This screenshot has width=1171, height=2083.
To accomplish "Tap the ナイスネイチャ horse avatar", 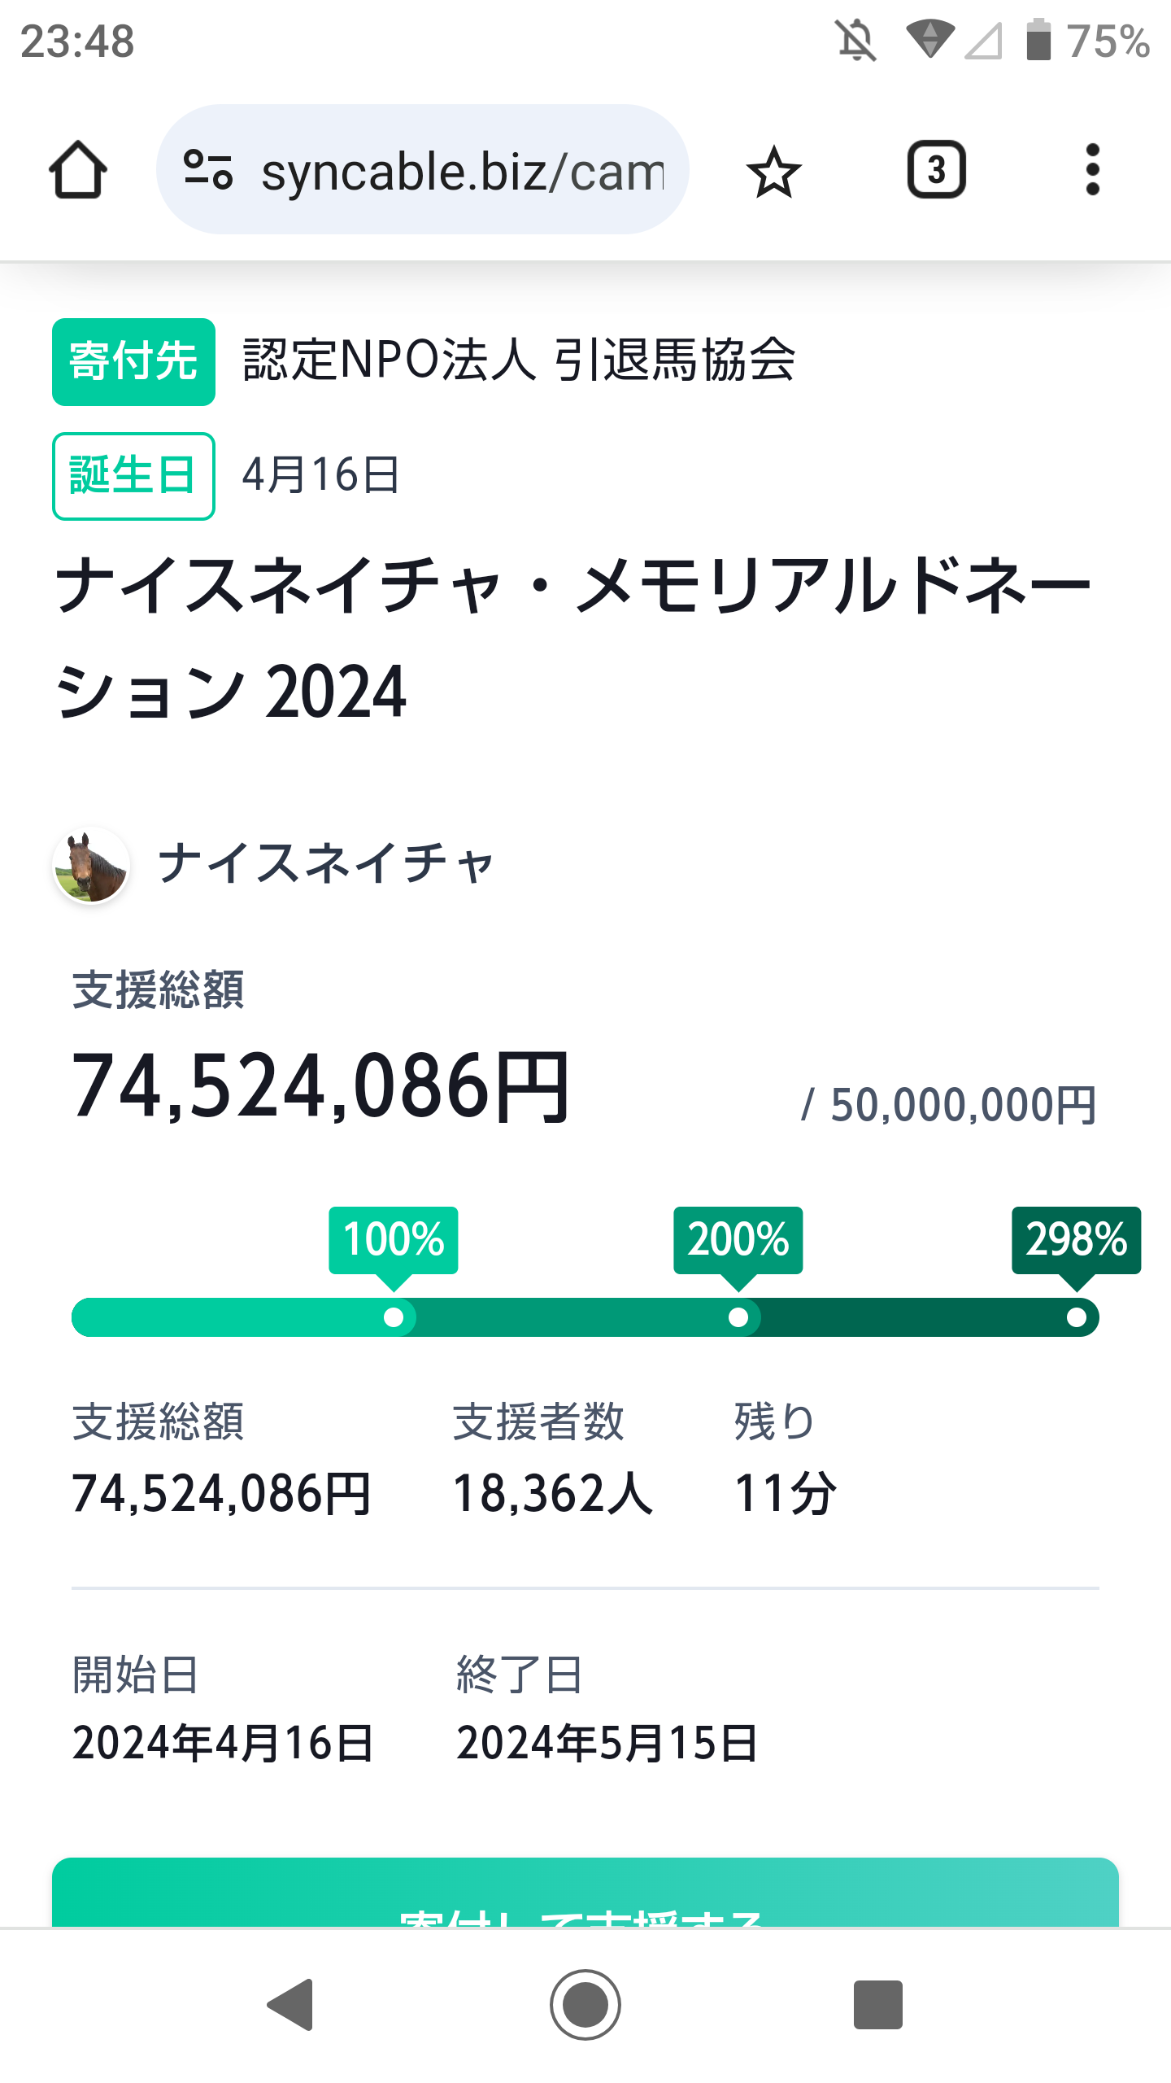I will click(x=91, y=866).
